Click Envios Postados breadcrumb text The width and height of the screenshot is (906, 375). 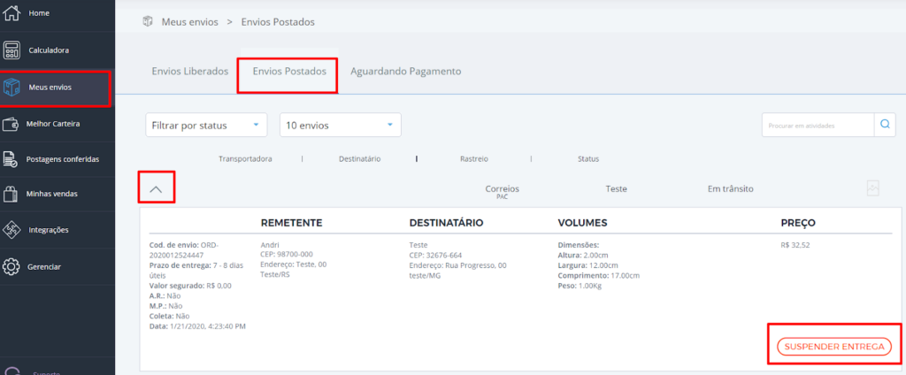tap(278, 22)
